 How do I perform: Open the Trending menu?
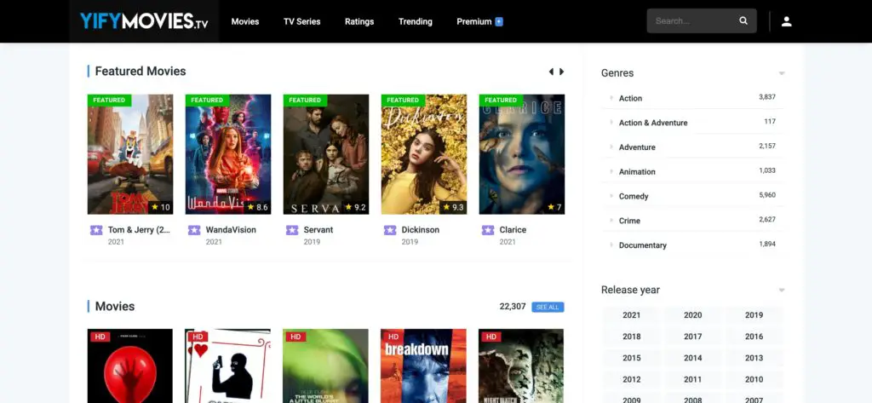click(416, 21)
